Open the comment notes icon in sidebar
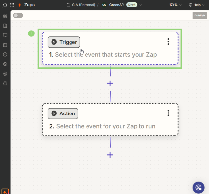 click(x=5, y=35)
